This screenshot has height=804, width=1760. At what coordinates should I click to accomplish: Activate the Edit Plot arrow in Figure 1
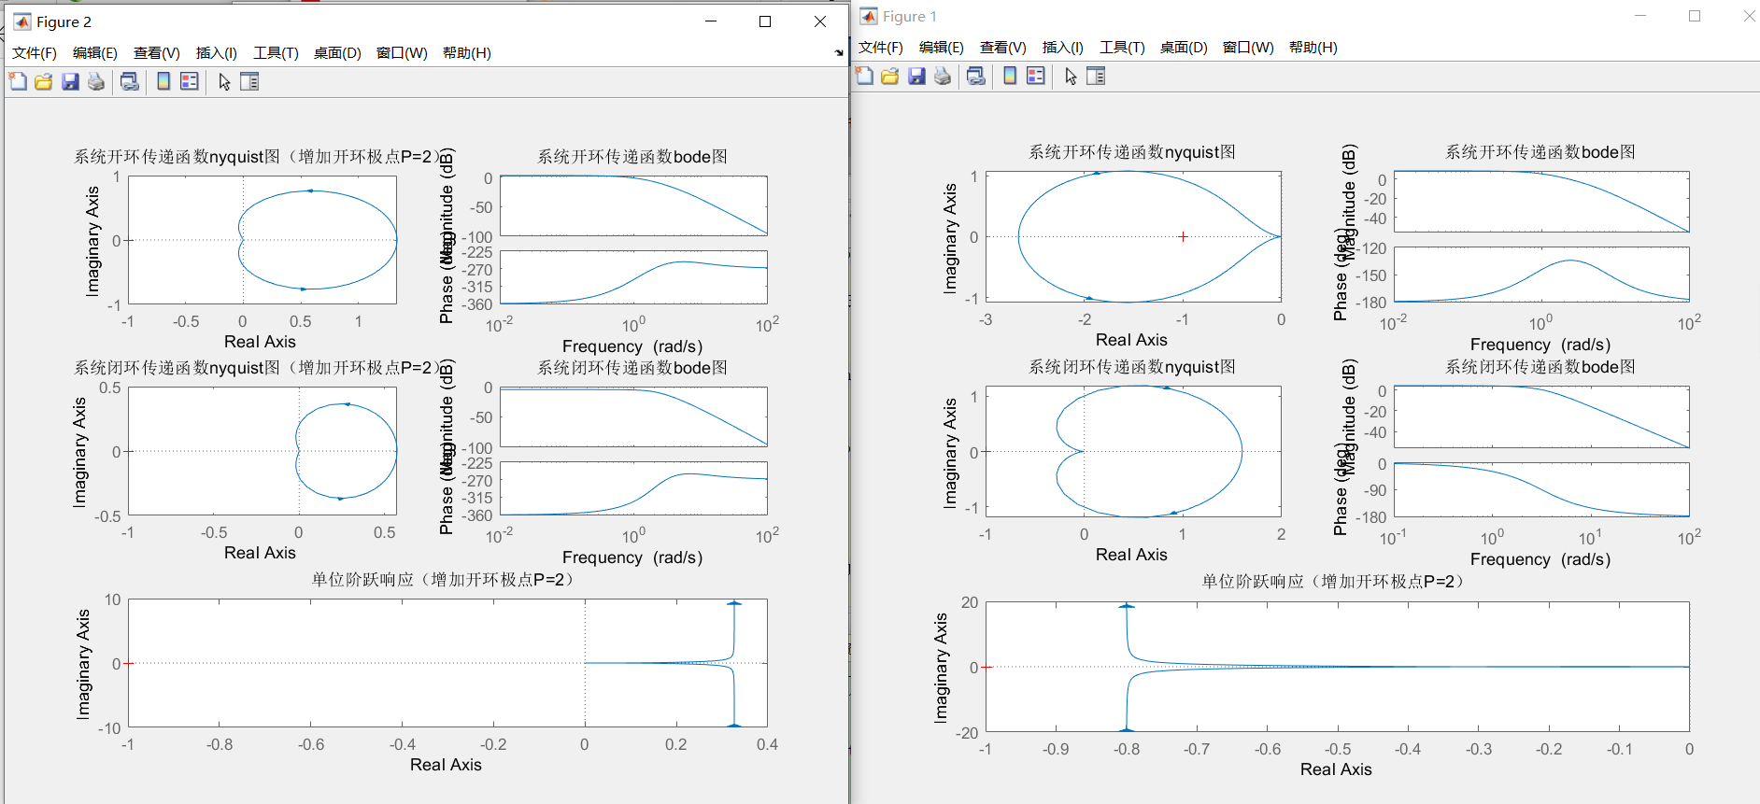1071,77
